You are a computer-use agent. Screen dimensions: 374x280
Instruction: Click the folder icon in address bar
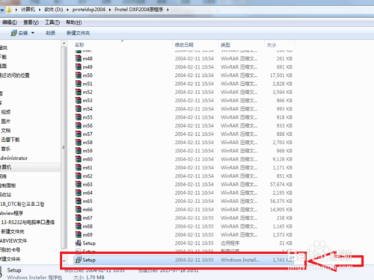point(9,10)
